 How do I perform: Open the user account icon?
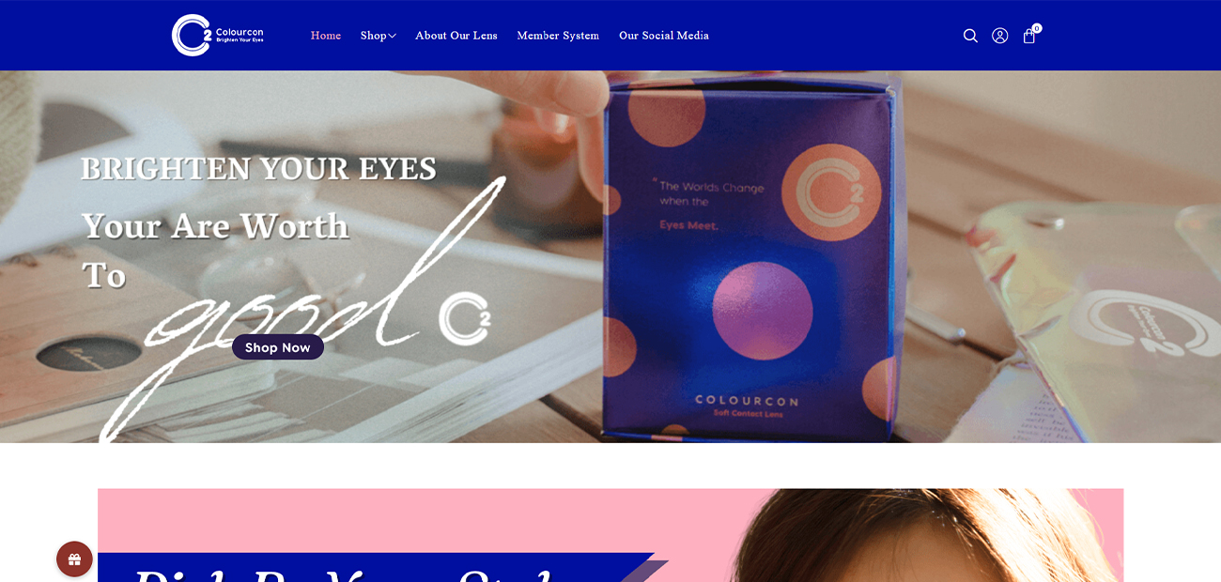[1000, 36]
